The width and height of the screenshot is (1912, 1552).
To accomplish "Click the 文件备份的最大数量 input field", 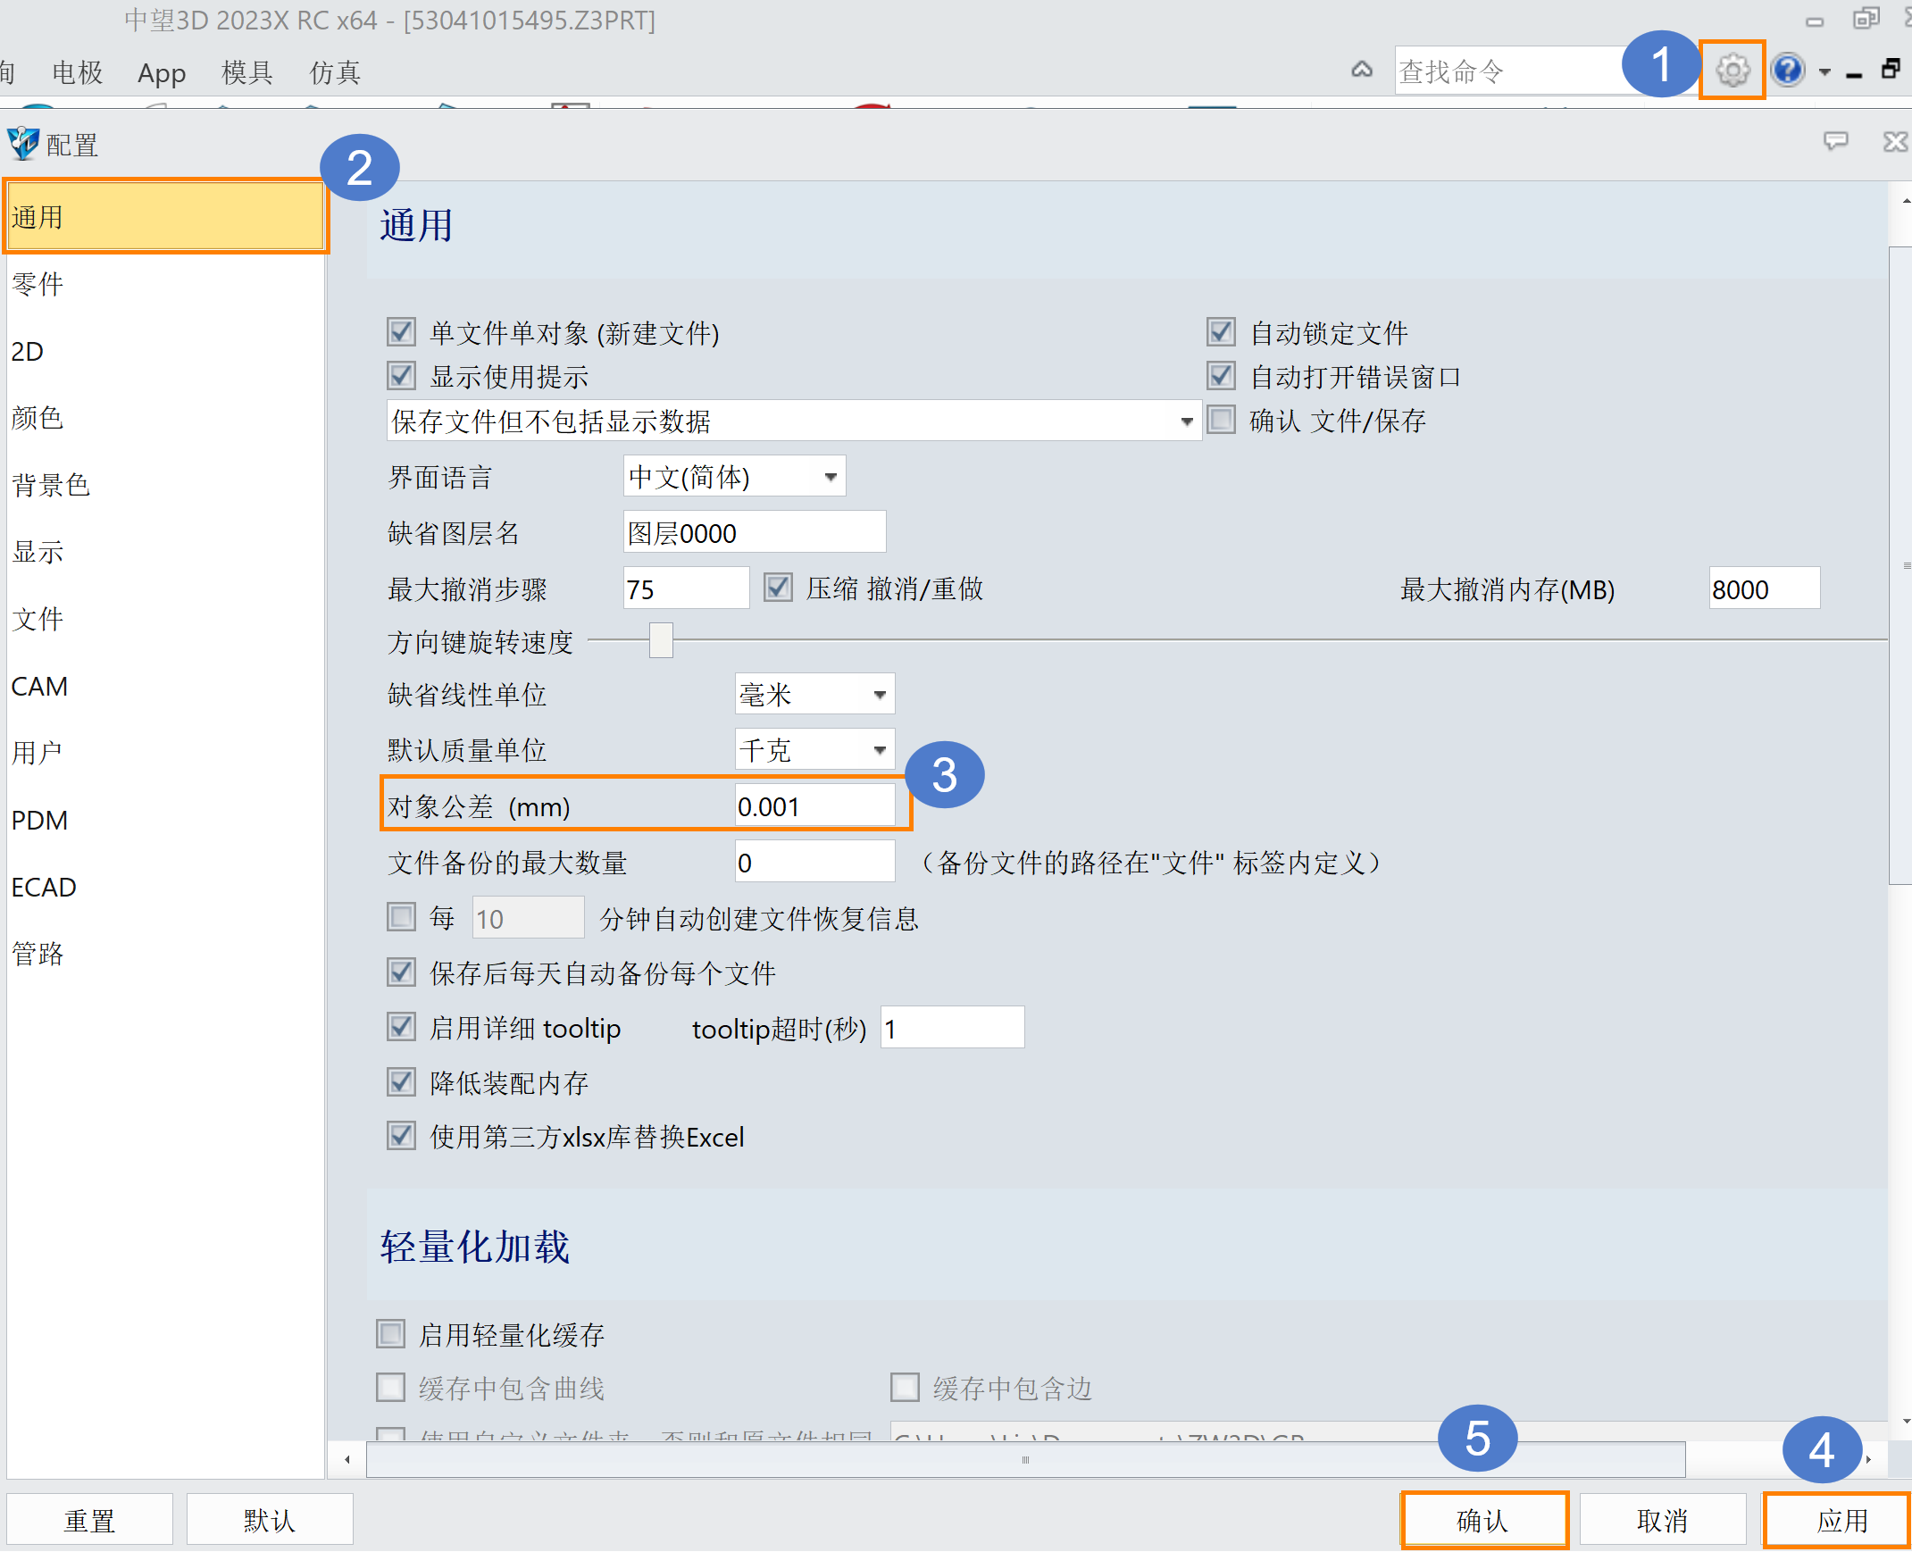I will click(814, 862).
